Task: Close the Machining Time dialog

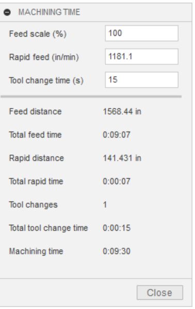Action: point(159,292)
